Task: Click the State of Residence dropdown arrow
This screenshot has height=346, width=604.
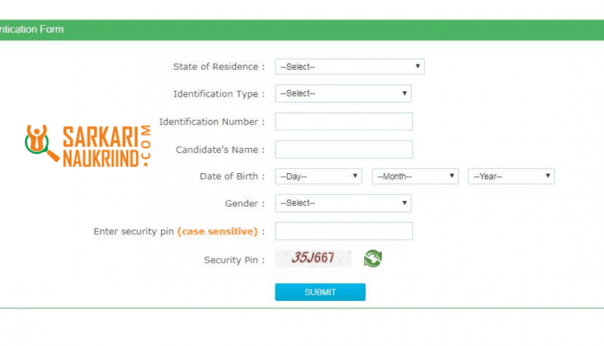Action: (417, 66)
